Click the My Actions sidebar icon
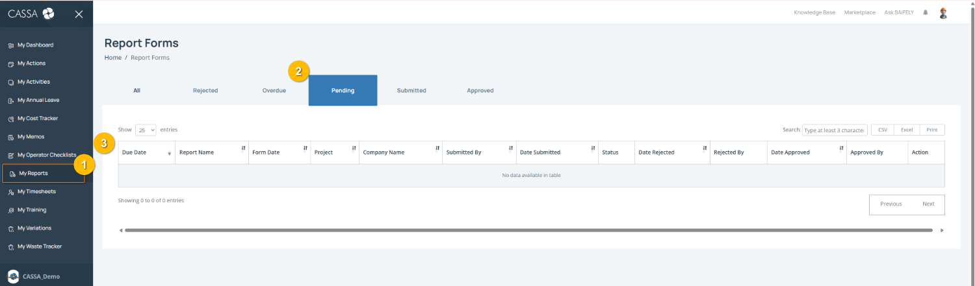The height and width of the screenshot is (286, 975). (x=10, y=64)
